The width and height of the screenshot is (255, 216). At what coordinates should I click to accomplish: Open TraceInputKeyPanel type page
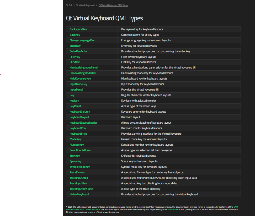coord(82,189)
